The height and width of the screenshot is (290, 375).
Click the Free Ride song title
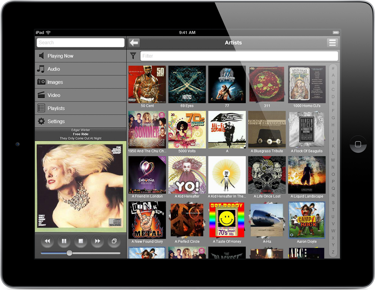(x=81, y=134)
